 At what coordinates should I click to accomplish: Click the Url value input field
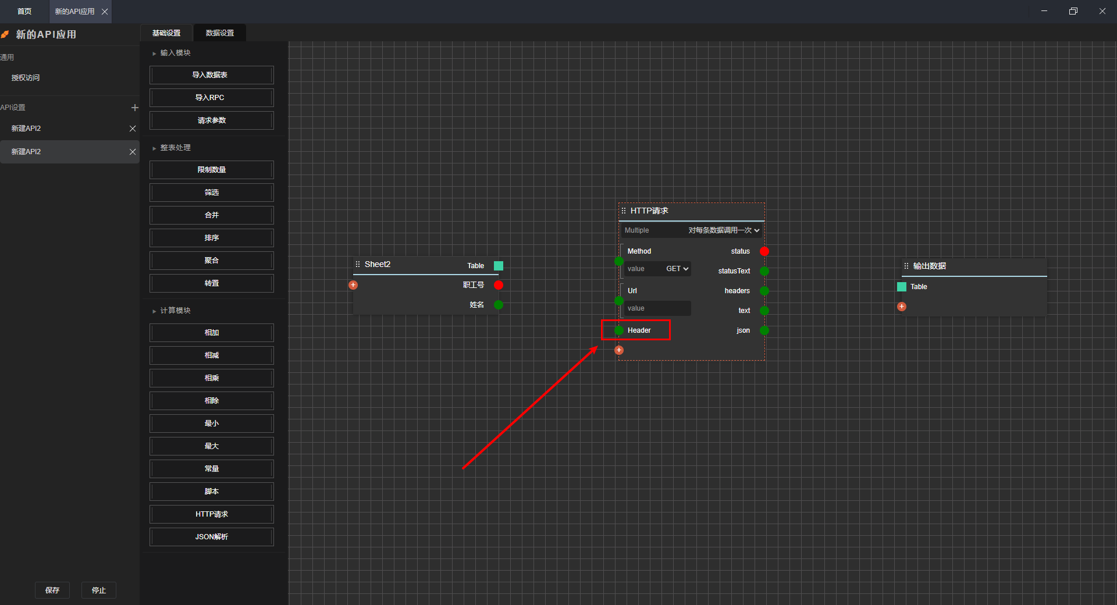657,308
